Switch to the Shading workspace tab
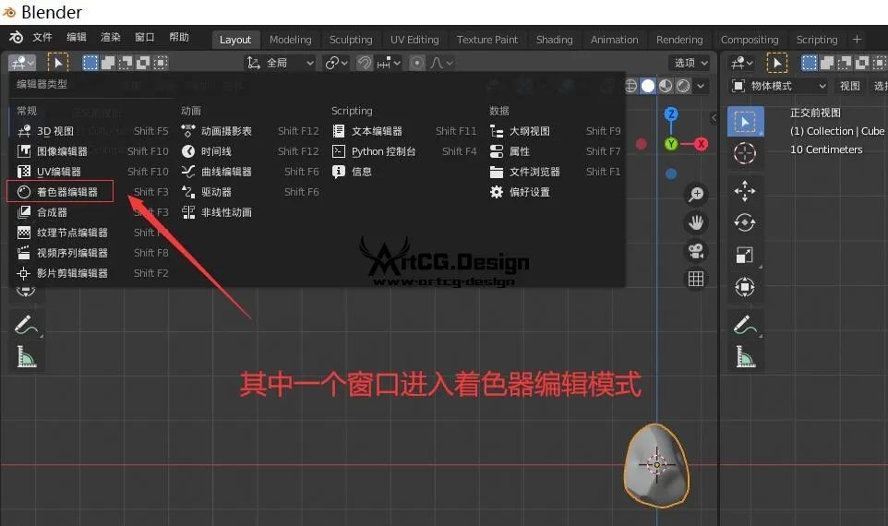Image resolution: width=888 pixels, height=526 pixels. (x=555, y=40)
